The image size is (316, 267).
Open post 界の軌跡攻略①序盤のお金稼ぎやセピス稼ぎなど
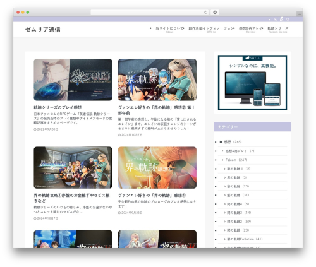click(71, 198)
